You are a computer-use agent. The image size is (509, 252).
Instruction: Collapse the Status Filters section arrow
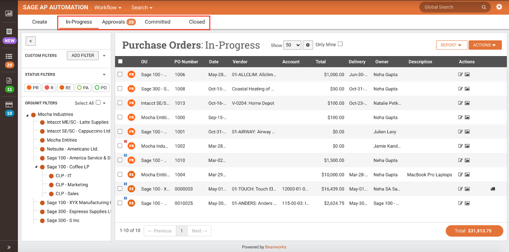pyautogui.click(x=104, y=75)
